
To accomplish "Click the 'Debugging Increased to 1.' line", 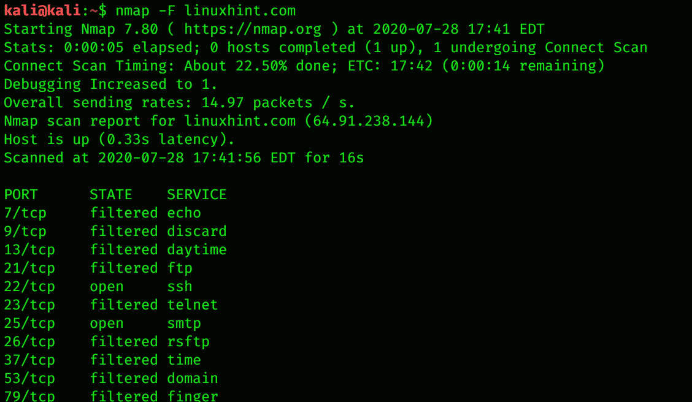I will 110,84.
